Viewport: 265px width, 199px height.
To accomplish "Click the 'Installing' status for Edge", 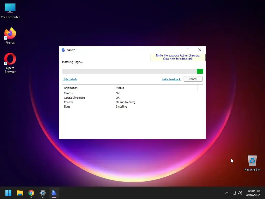I will click(x=121, y=106).
